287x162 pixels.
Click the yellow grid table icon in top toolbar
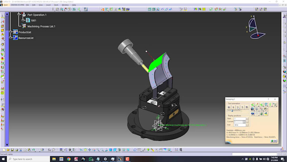(204, 9)
